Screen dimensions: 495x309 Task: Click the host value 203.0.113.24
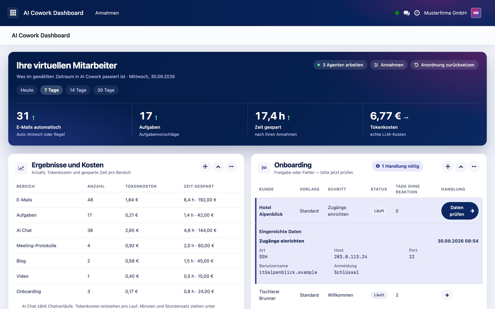pyautogui.click(x=351, y=257)
